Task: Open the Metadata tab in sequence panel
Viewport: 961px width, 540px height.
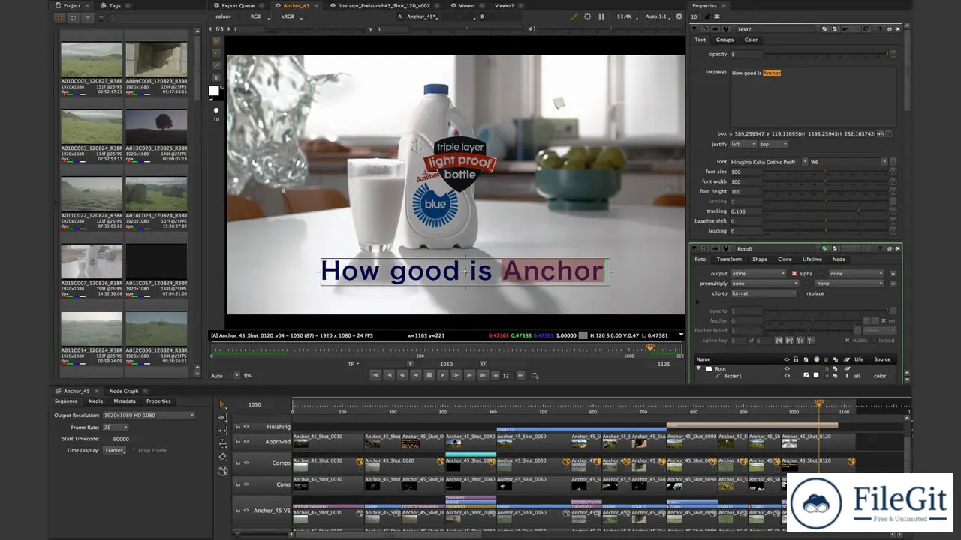Action: pyautogui.click(x=125, y=401)
